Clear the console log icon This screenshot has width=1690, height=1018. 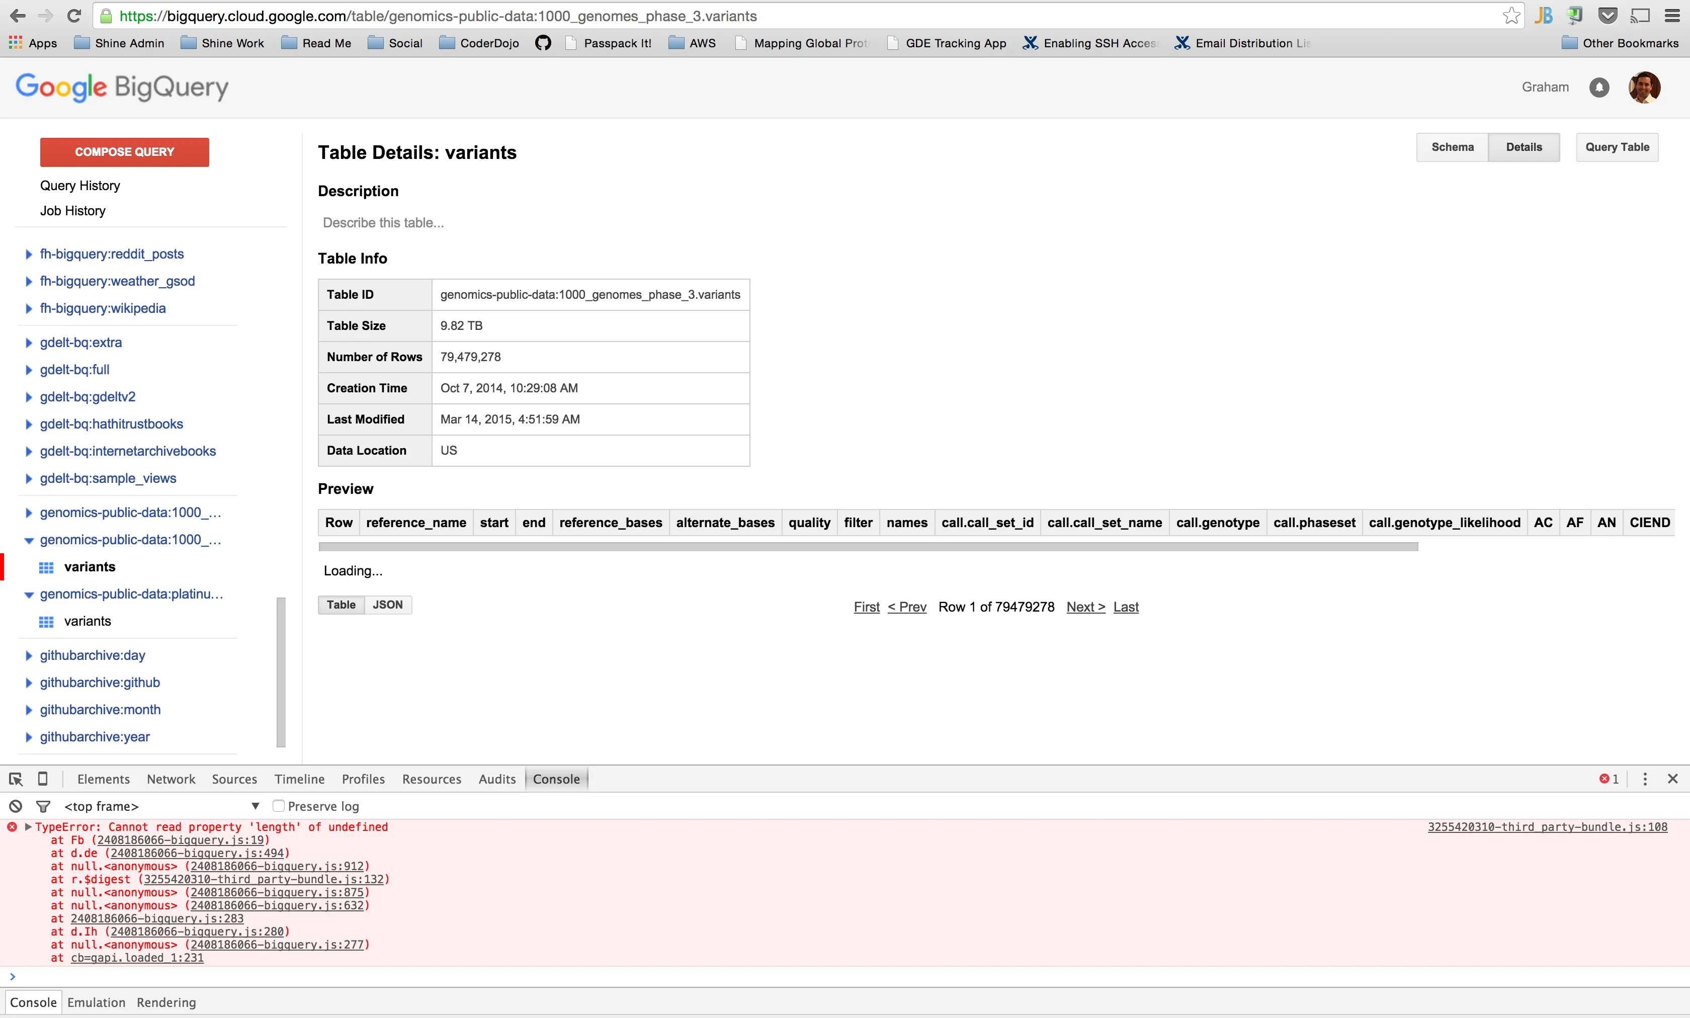[x=15, y=806]
